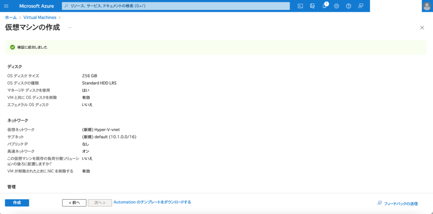Open the notifications bell
Image resolution: width=433 pixels, height=214 pixels.
[325, 6]
